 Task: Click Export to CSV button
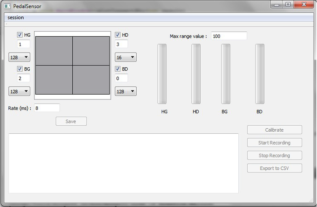click(274, 168)
